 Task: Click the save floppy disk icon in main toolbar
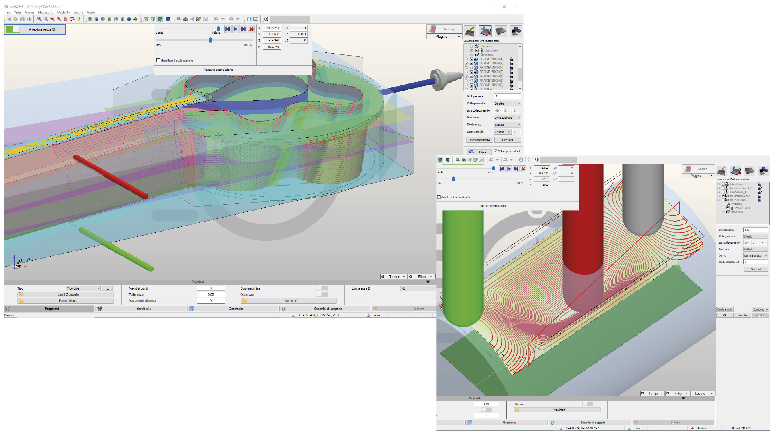22,19
